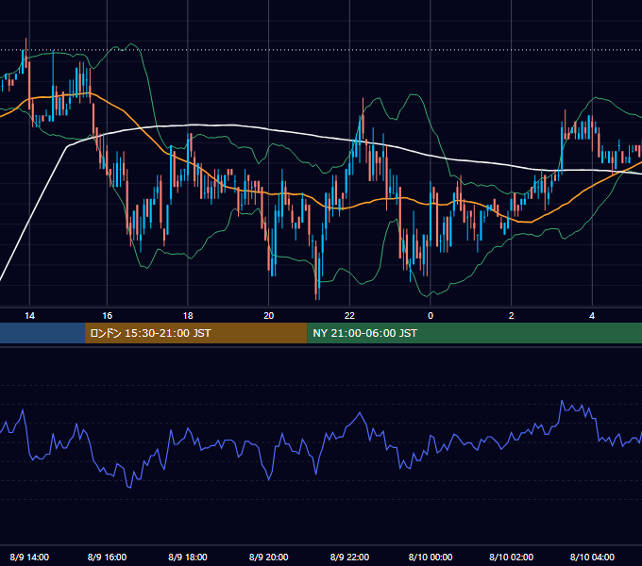Click the 8/9 14:00 label on oscillator axis

click(x=29, y=557)
